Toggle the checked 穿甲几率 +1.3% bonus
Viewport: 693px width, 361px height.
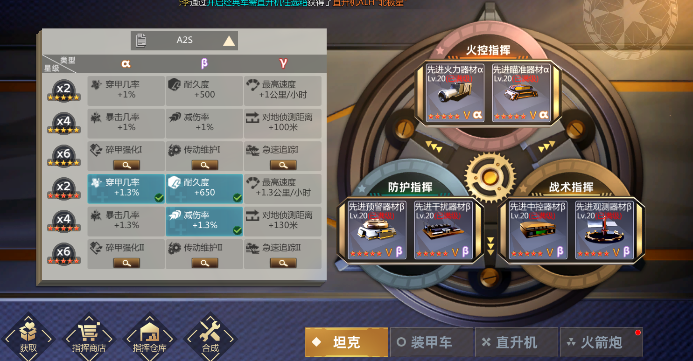click(x=126, y=189)
